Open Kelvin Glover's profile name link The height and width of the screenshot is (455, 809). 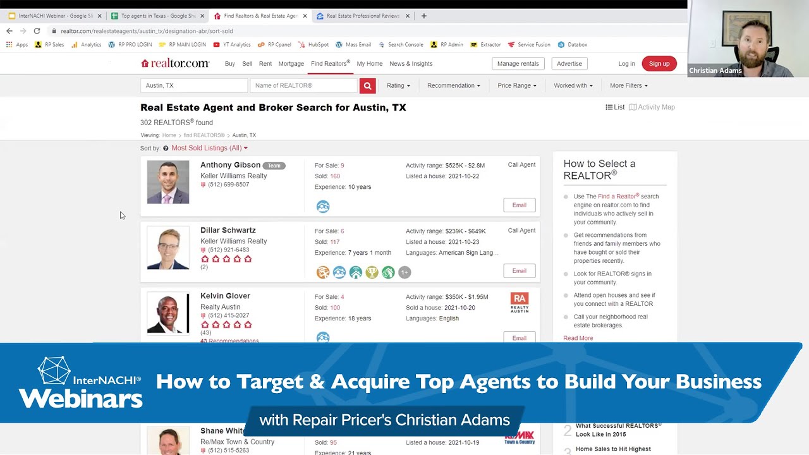point(225,296)
